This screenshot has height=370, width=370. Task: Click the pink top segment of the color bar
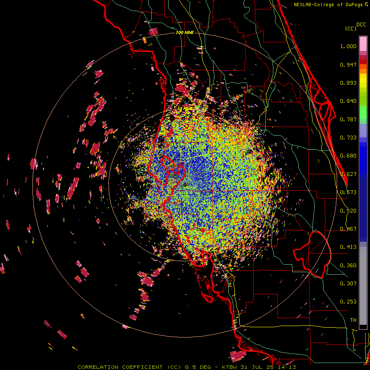[x=363, y=44]
